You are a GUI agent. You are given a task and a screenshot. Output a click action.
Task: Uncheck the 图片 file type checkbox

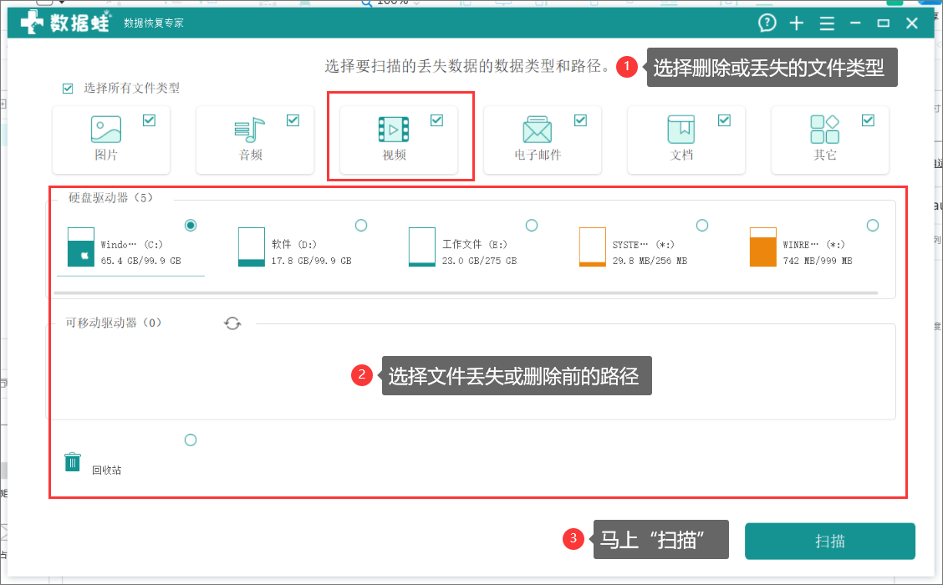[149, 120]
